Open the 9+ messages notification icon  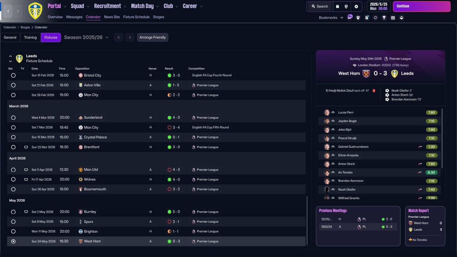(x=350, y=17)
